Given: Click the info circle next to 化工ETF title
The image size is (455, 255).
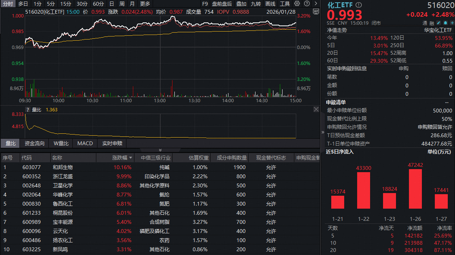Looking at the screenshot, I should click(x=358, y=5).
